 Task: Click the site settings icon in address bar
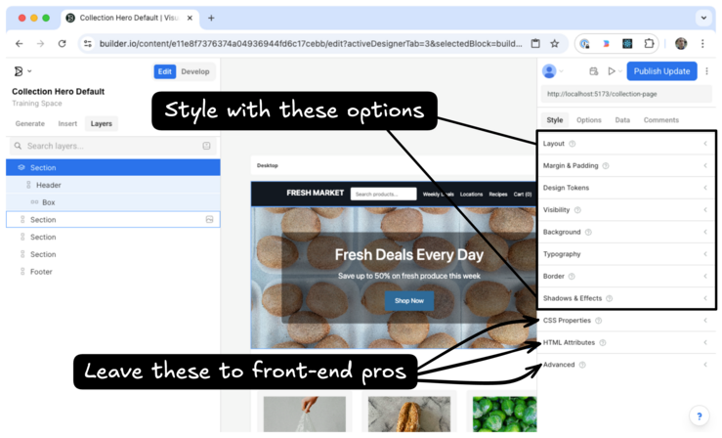point(88,44)
